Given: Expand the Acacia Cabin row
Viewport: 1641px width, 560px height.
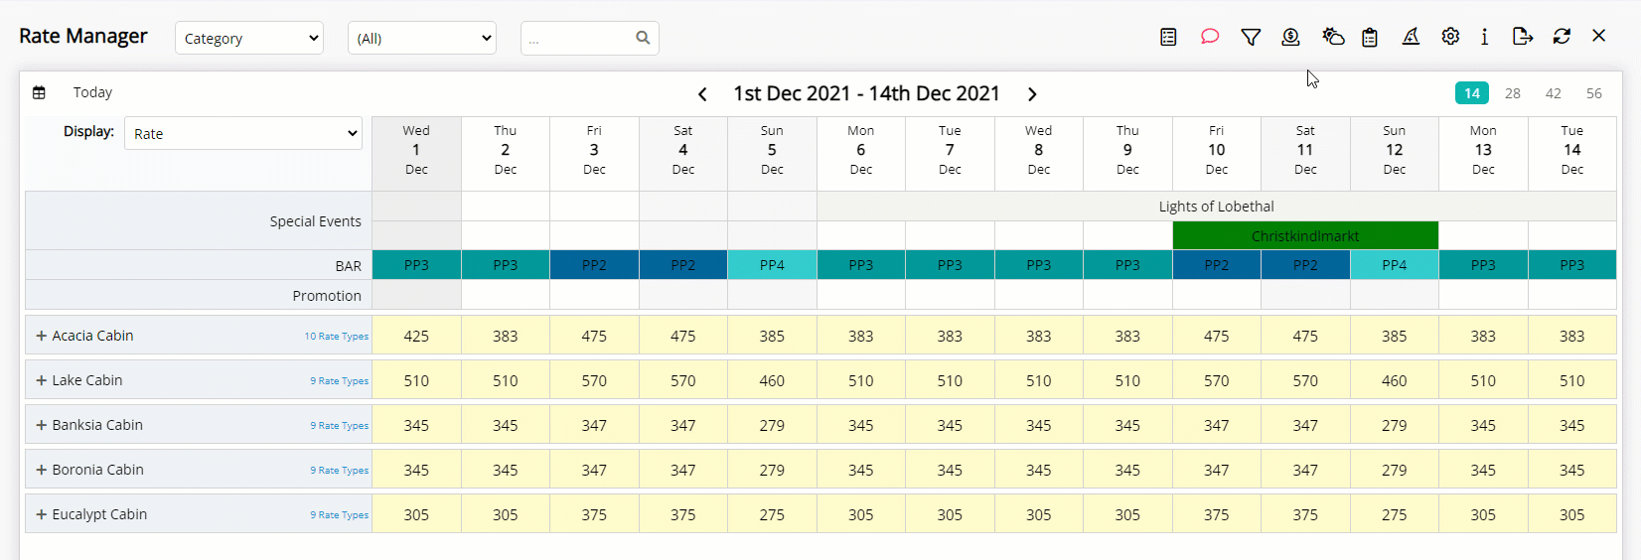Looking at the screenshot, I should pyautogui.click(x=42, y=336).
